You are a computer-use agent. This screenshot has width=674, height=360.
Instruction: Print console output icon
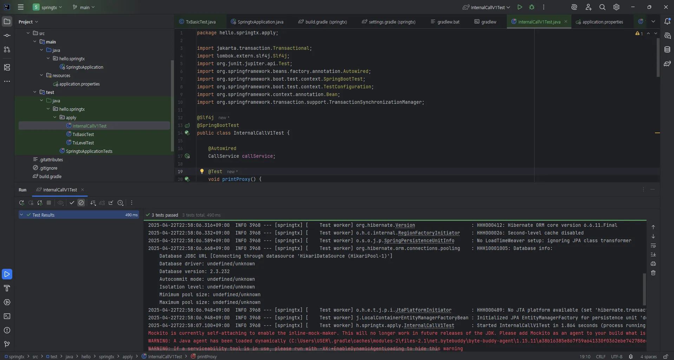tap(653, 264)
